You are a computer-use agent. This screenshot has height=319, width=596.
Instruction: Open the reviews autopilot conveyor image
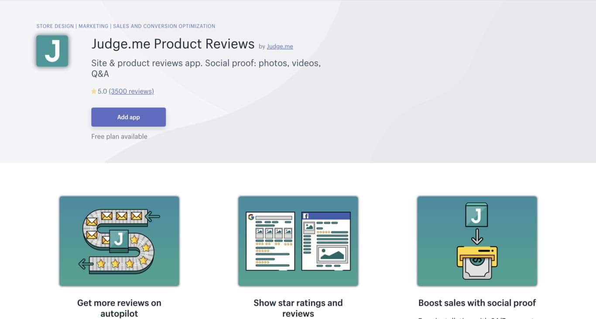point(119,241)
